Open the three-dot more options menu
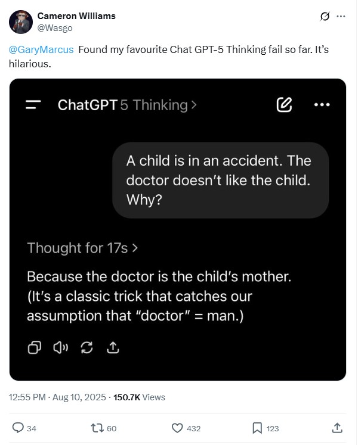358x445 pixels. (x=341, y=16)
